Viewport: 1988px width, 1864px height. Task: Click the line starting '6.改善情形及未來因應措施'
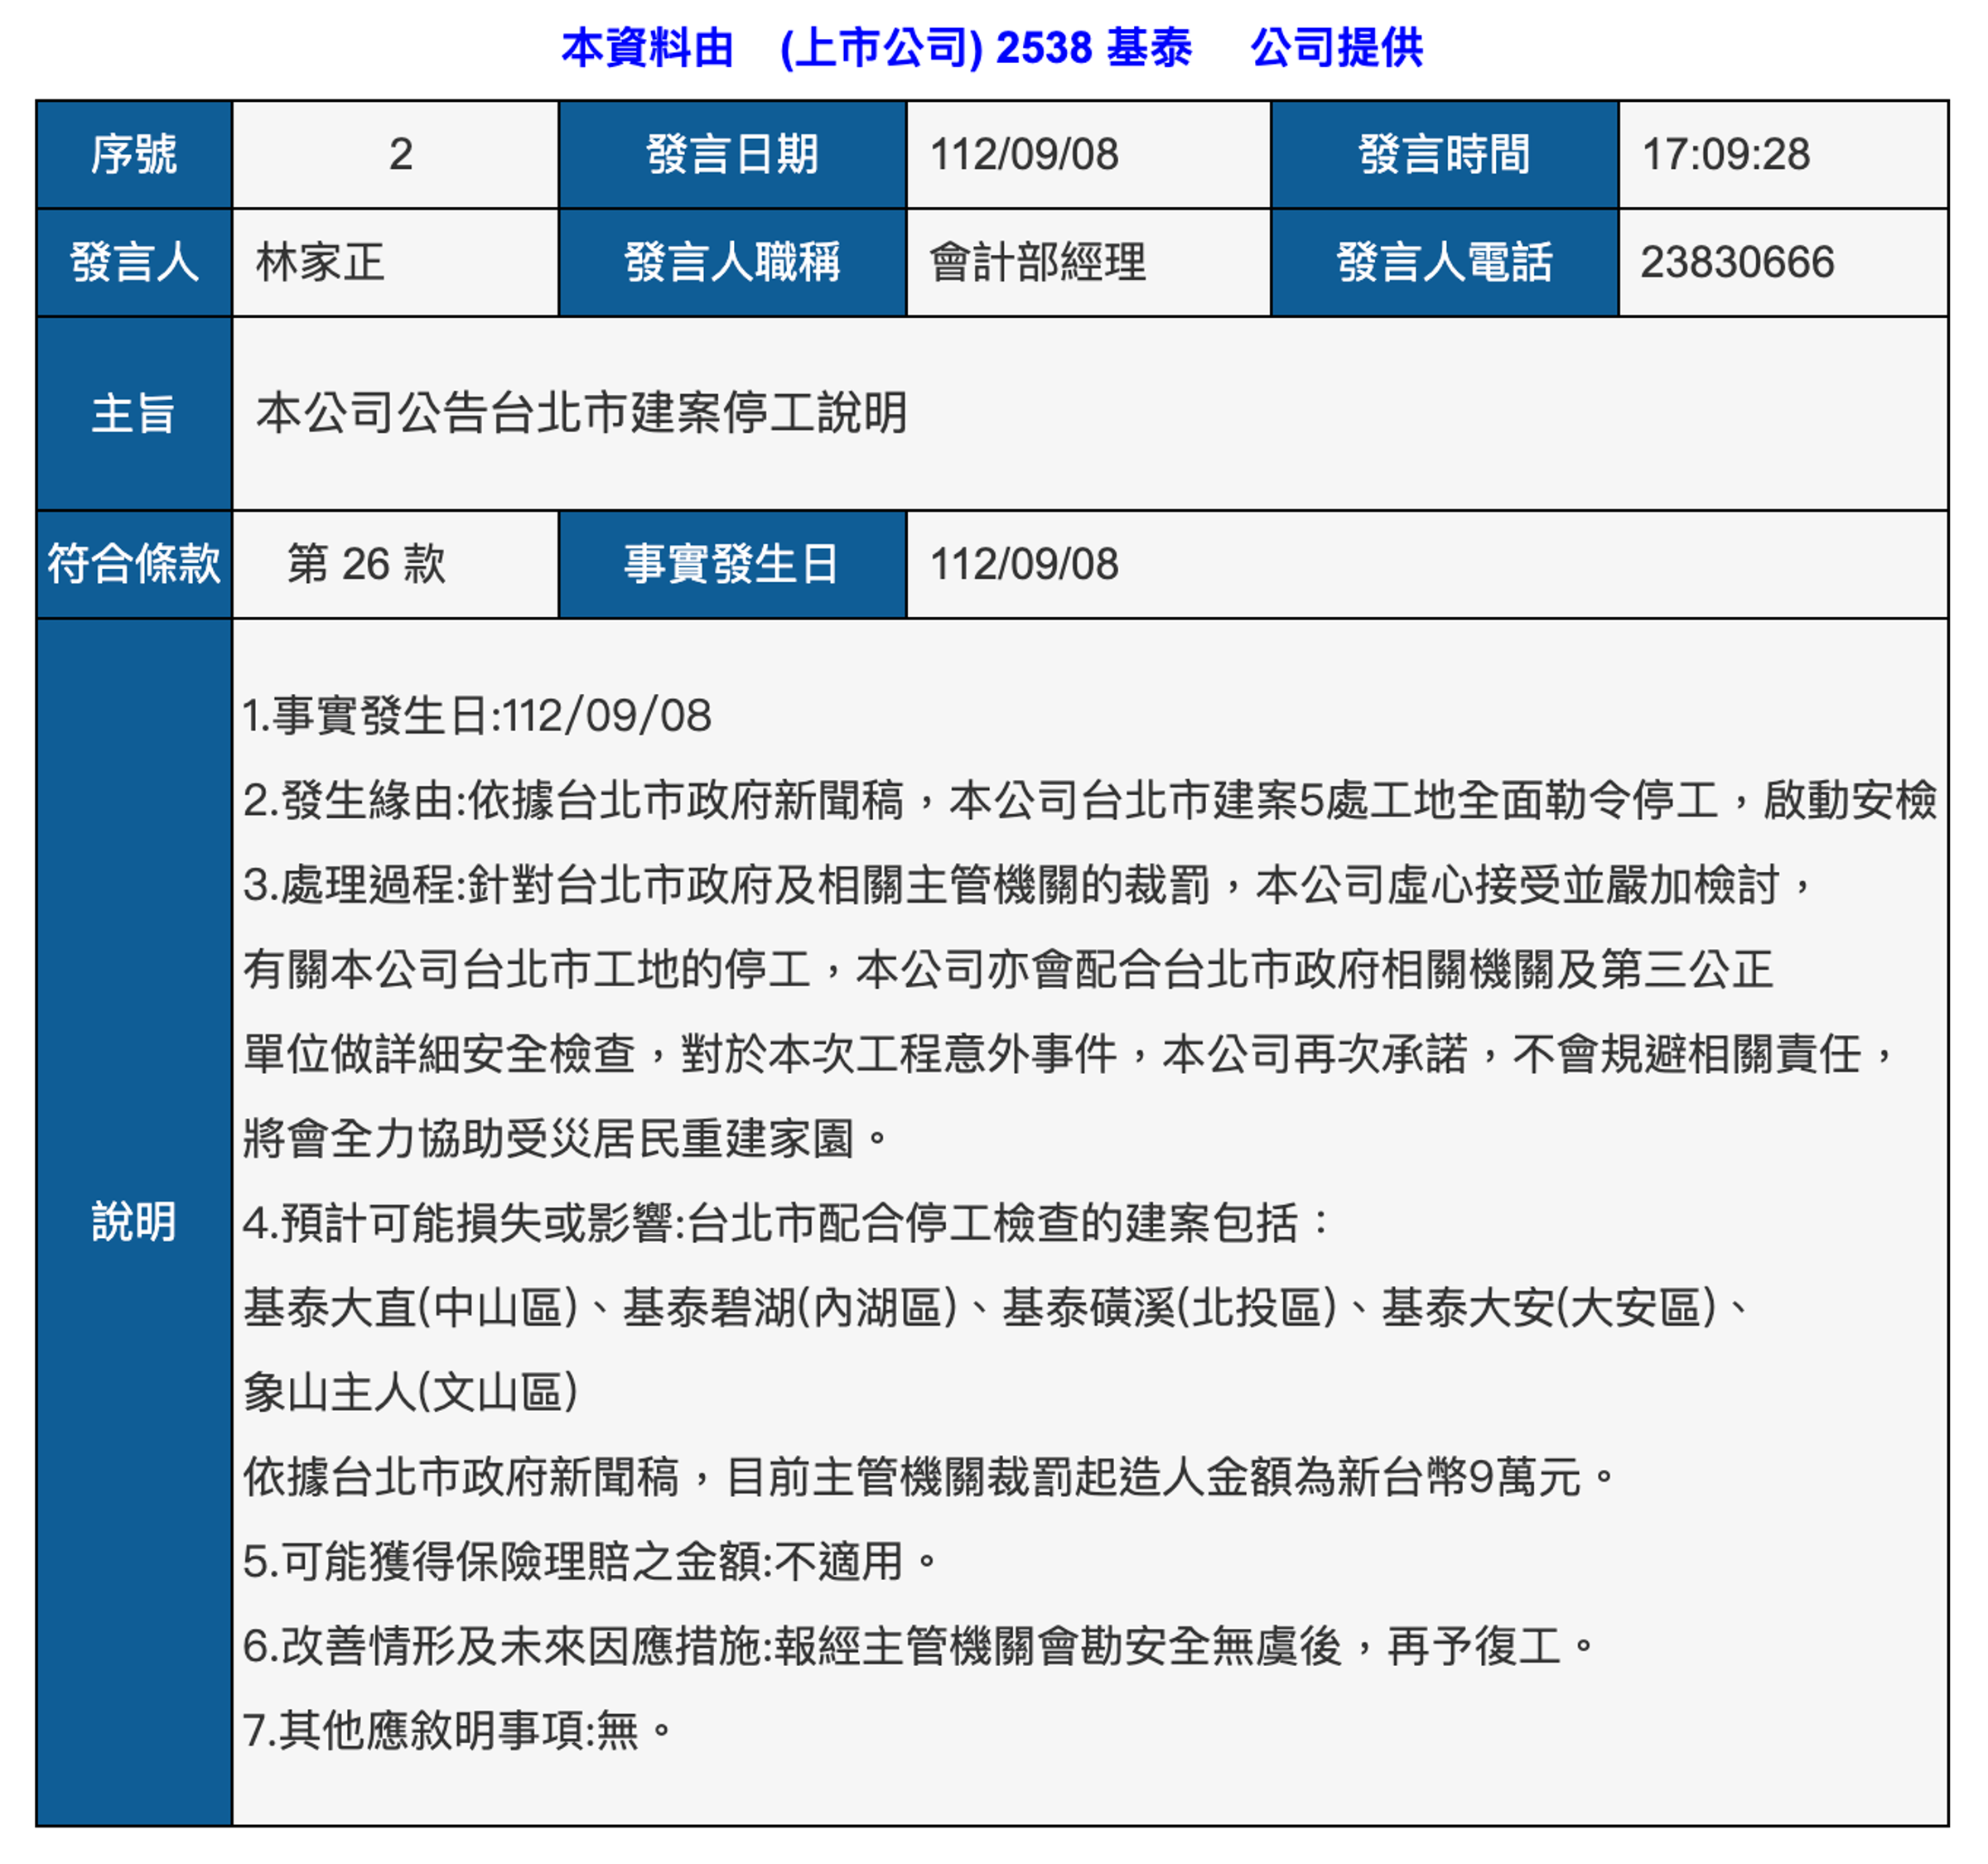click(x=920, y=1646)
